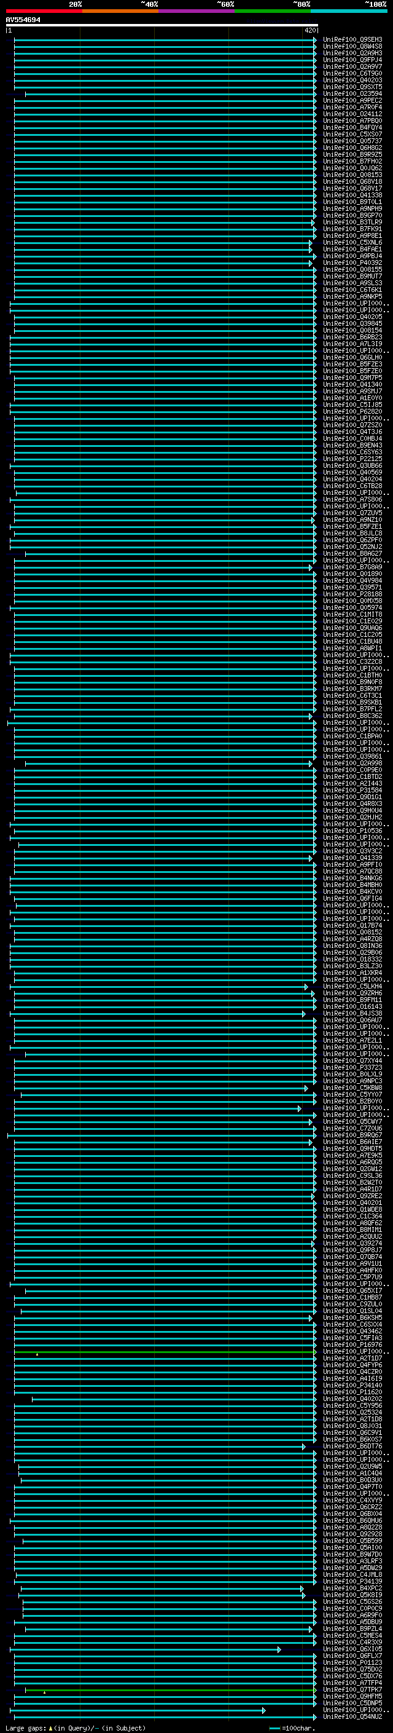The image size is (393, 1733).
Task: Select the UniRef100_Q40203 label
Action: point(352,80)
